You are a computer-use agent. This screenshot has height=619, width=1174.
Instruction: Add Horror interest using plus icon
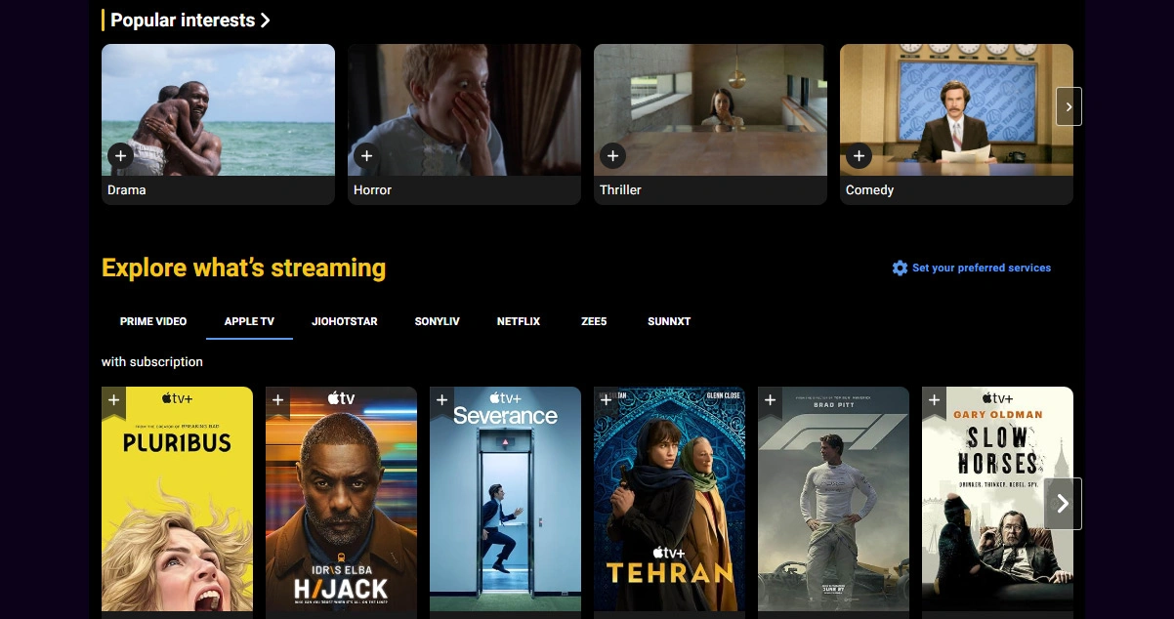coord(365,155)
